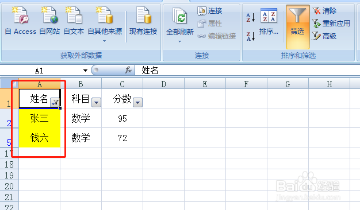Select cell containing 张三
360x210 pixels.
(40, 118)
